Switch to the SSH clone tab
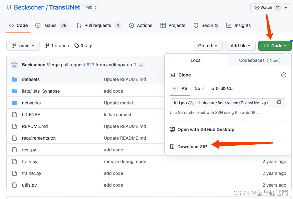The height and width of the screenshot is (199, 293). pyautogui.click(x=199, y=88)
